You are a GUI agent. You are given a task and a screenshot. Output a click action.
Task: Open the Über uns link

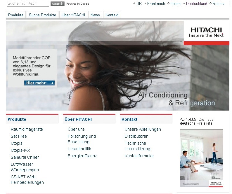tap(76, 129)
